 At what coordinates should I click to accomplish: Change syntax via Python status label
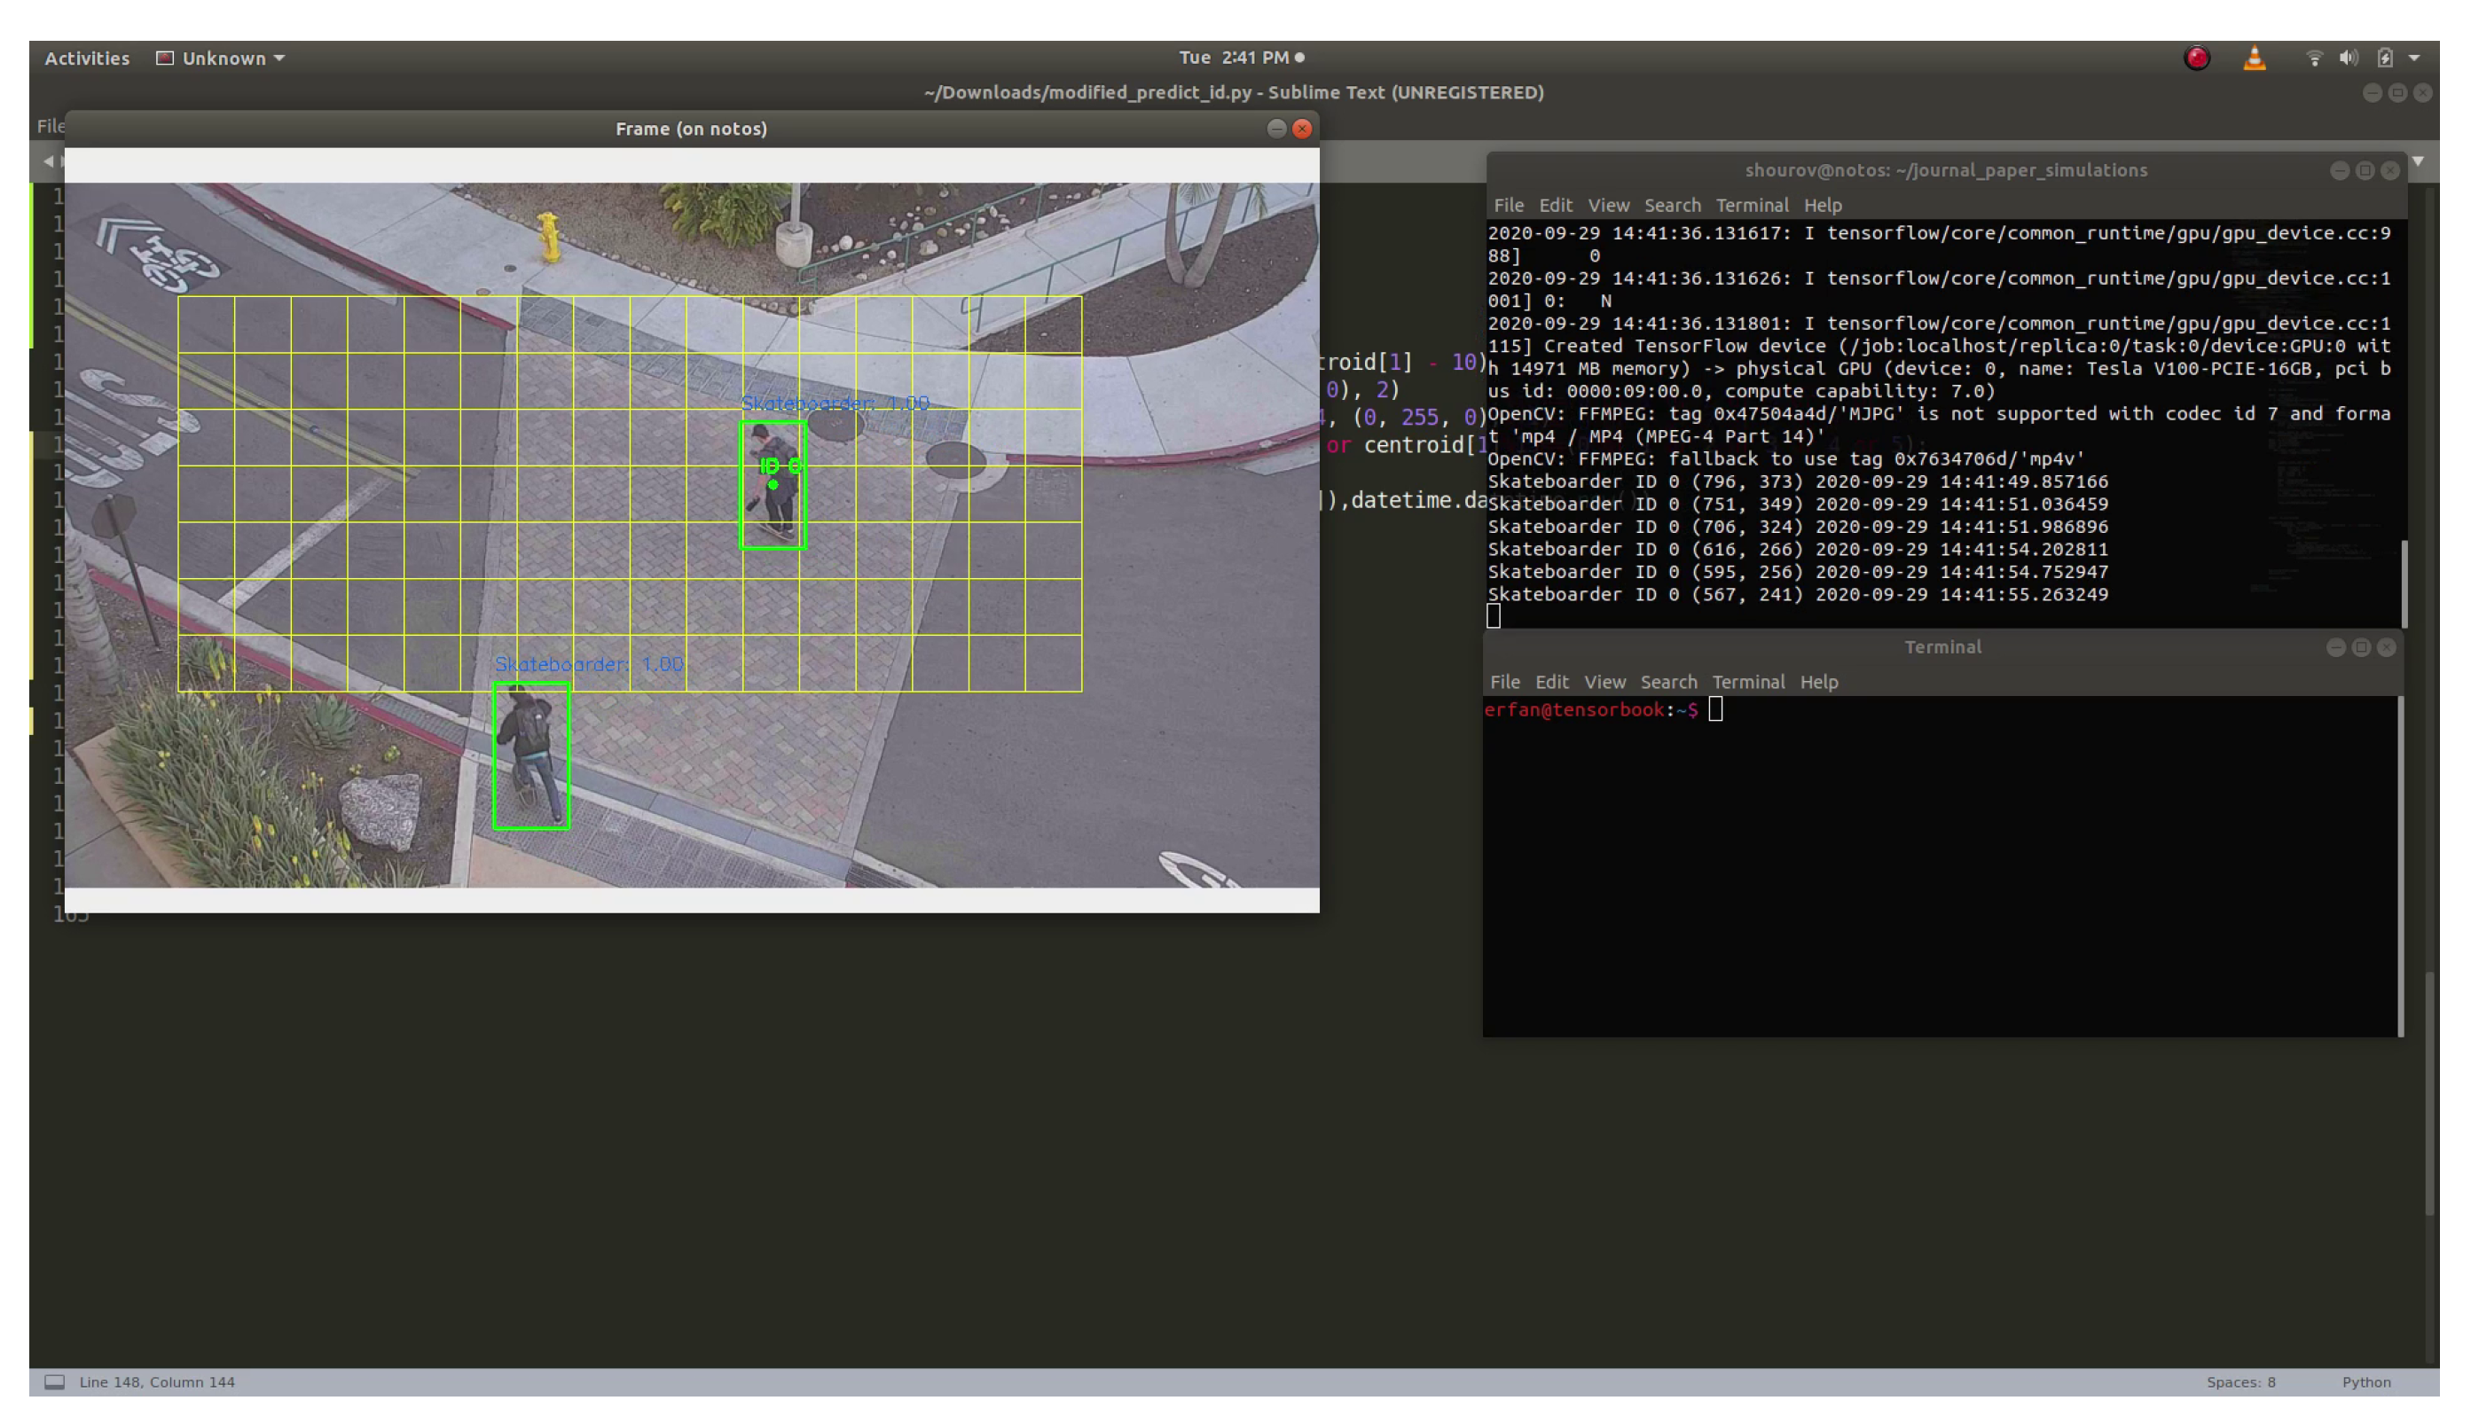click(x=2365, y=1382)
